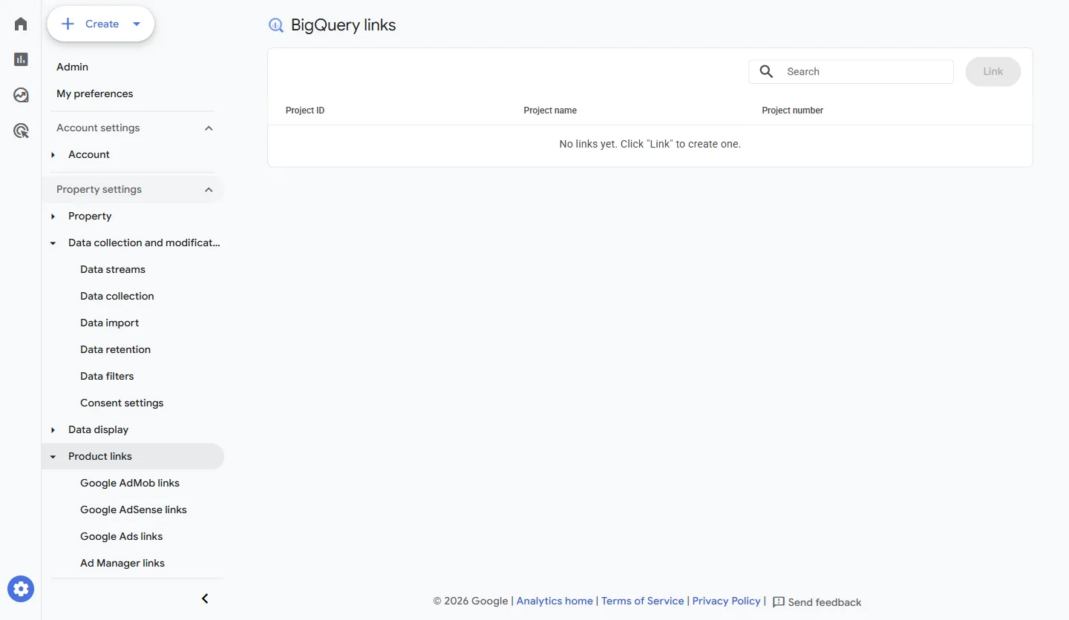Collapse Data collection and modification group
Viewport: 1069px width, 620px height.
[x=53, y=243]
